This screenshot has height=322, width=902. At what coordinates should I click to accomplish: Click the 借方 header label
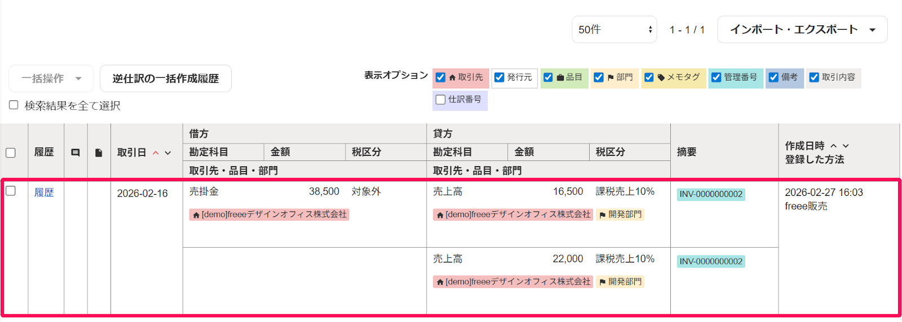pyautogui.click(x=199, y=133)
